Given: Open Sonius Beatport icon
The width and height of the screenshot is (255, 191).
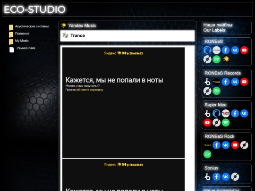Looking at the screenshot, I should (207, 177).
